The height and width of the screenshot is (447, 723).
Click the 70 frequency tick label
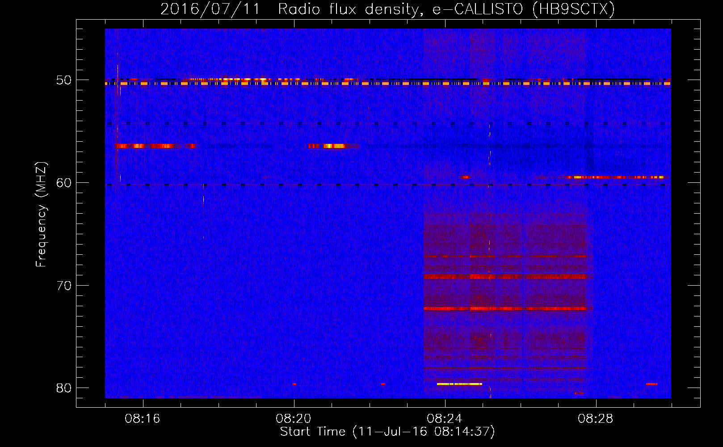[x=64, y=286]
